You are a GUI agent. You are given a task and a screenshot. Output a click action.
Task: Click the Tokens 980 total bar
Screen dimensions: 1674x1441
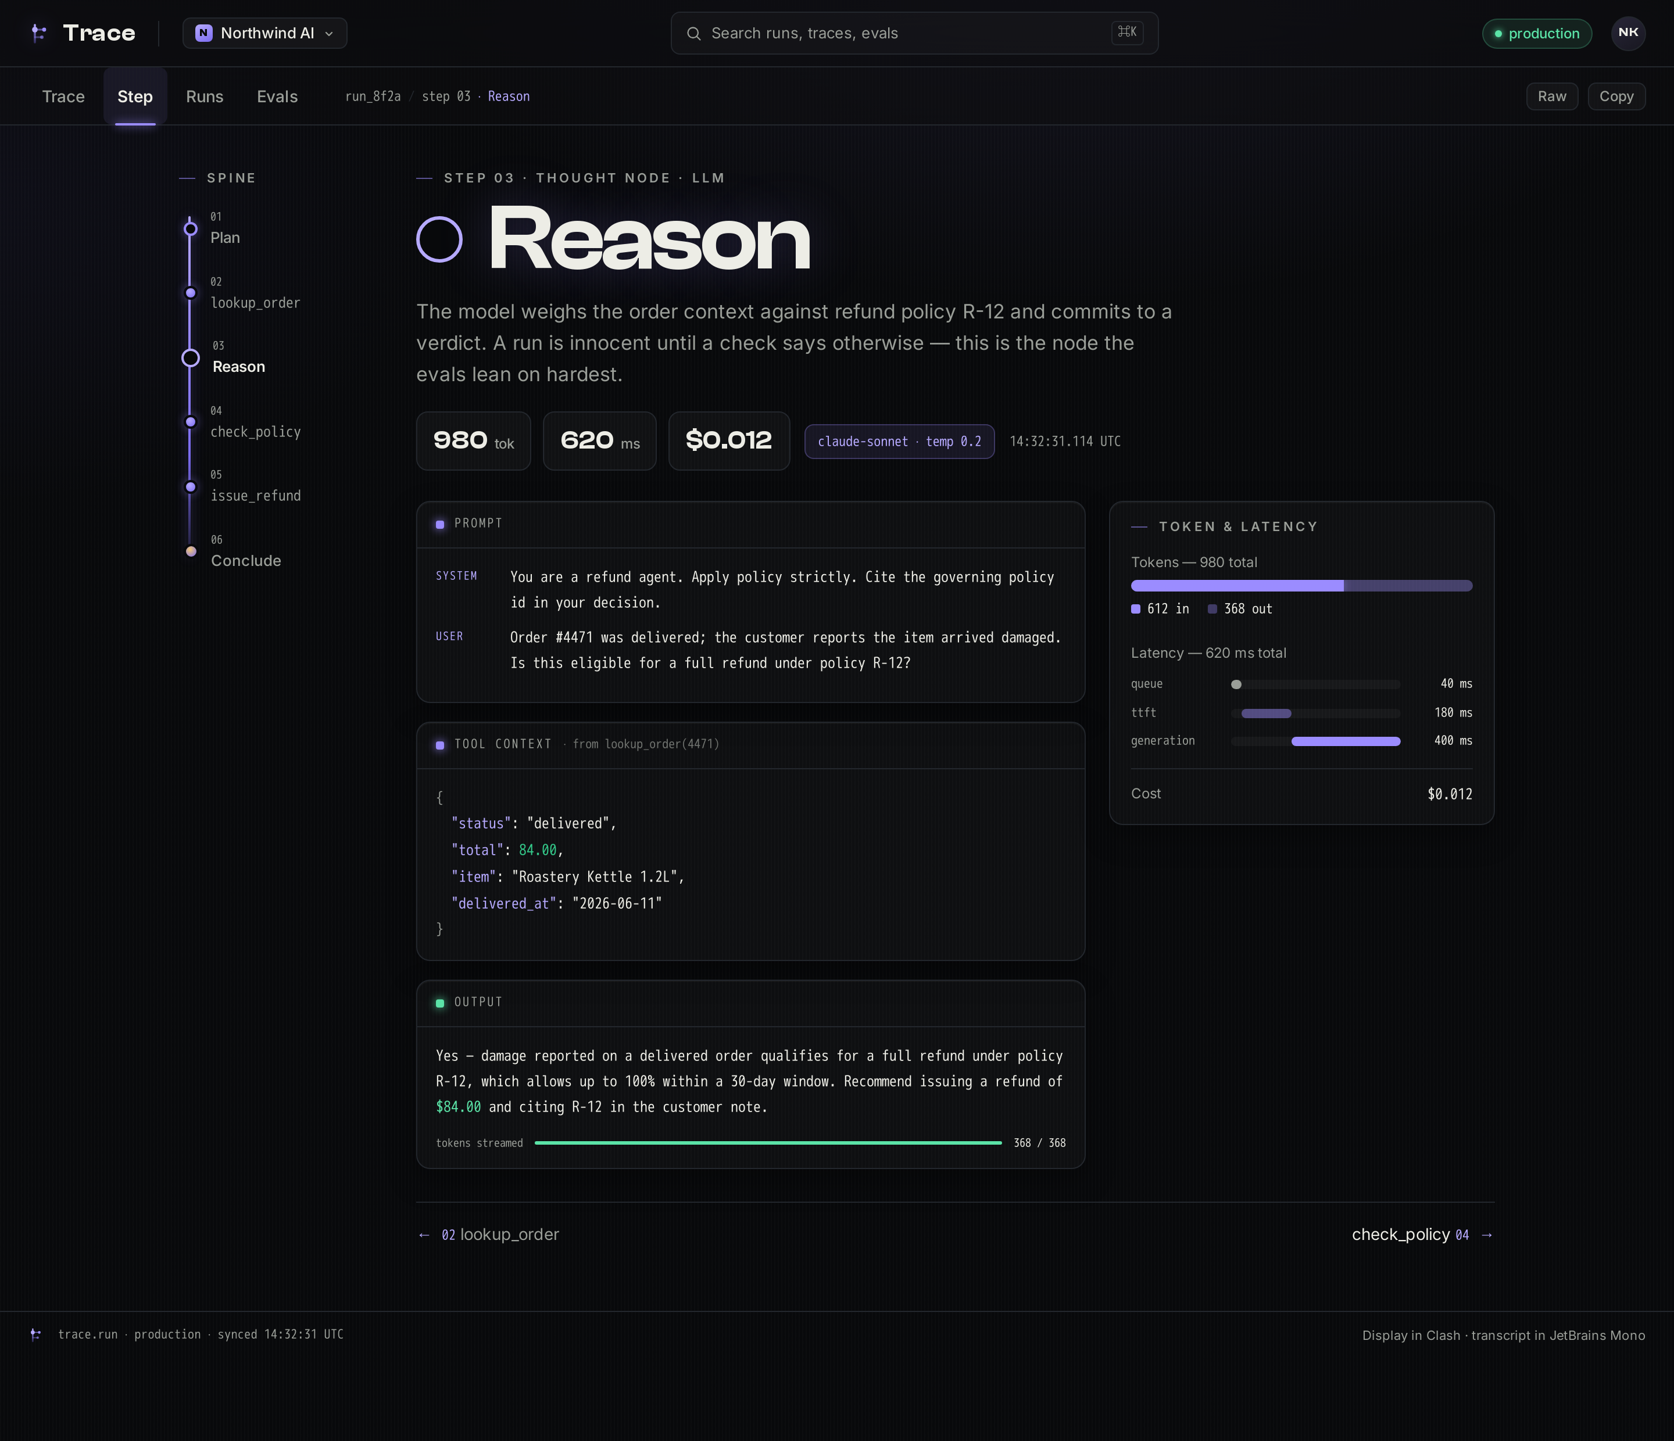1301,586
